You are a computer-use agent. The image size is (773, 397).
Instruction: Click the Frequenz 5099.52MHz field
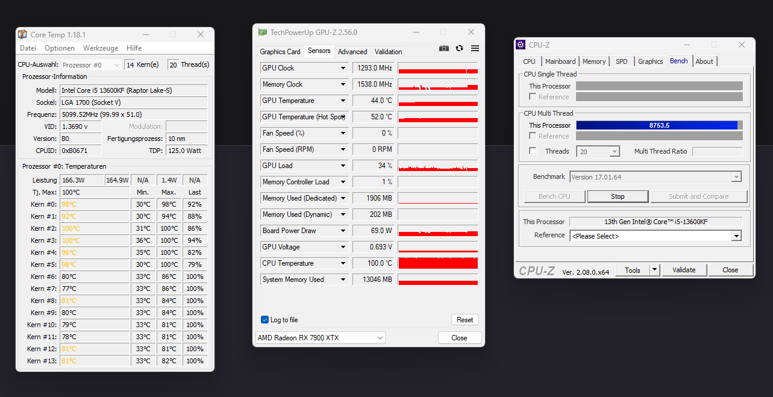click(133, 114)
